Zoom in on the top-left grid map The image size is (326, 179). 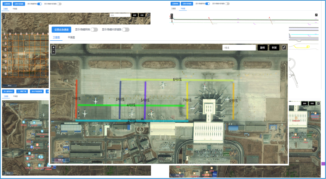tap(4, 15)
